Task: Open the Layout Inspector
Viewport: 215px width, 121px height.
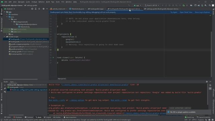Action: pos(204,117)
